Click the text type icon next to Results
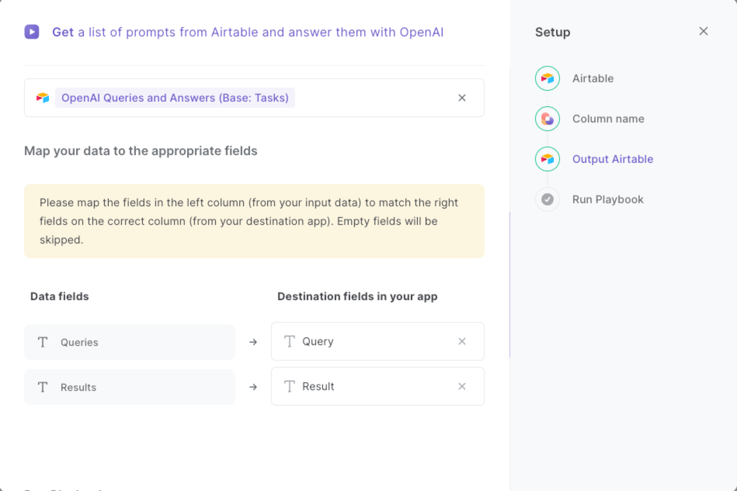 (42, 387)
